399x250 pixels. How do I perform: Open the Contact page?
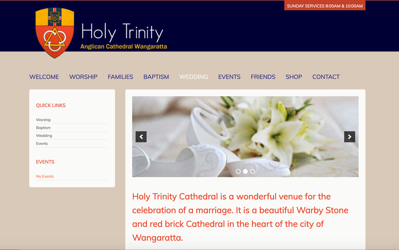pyautogui.click(x=326, y=77)
